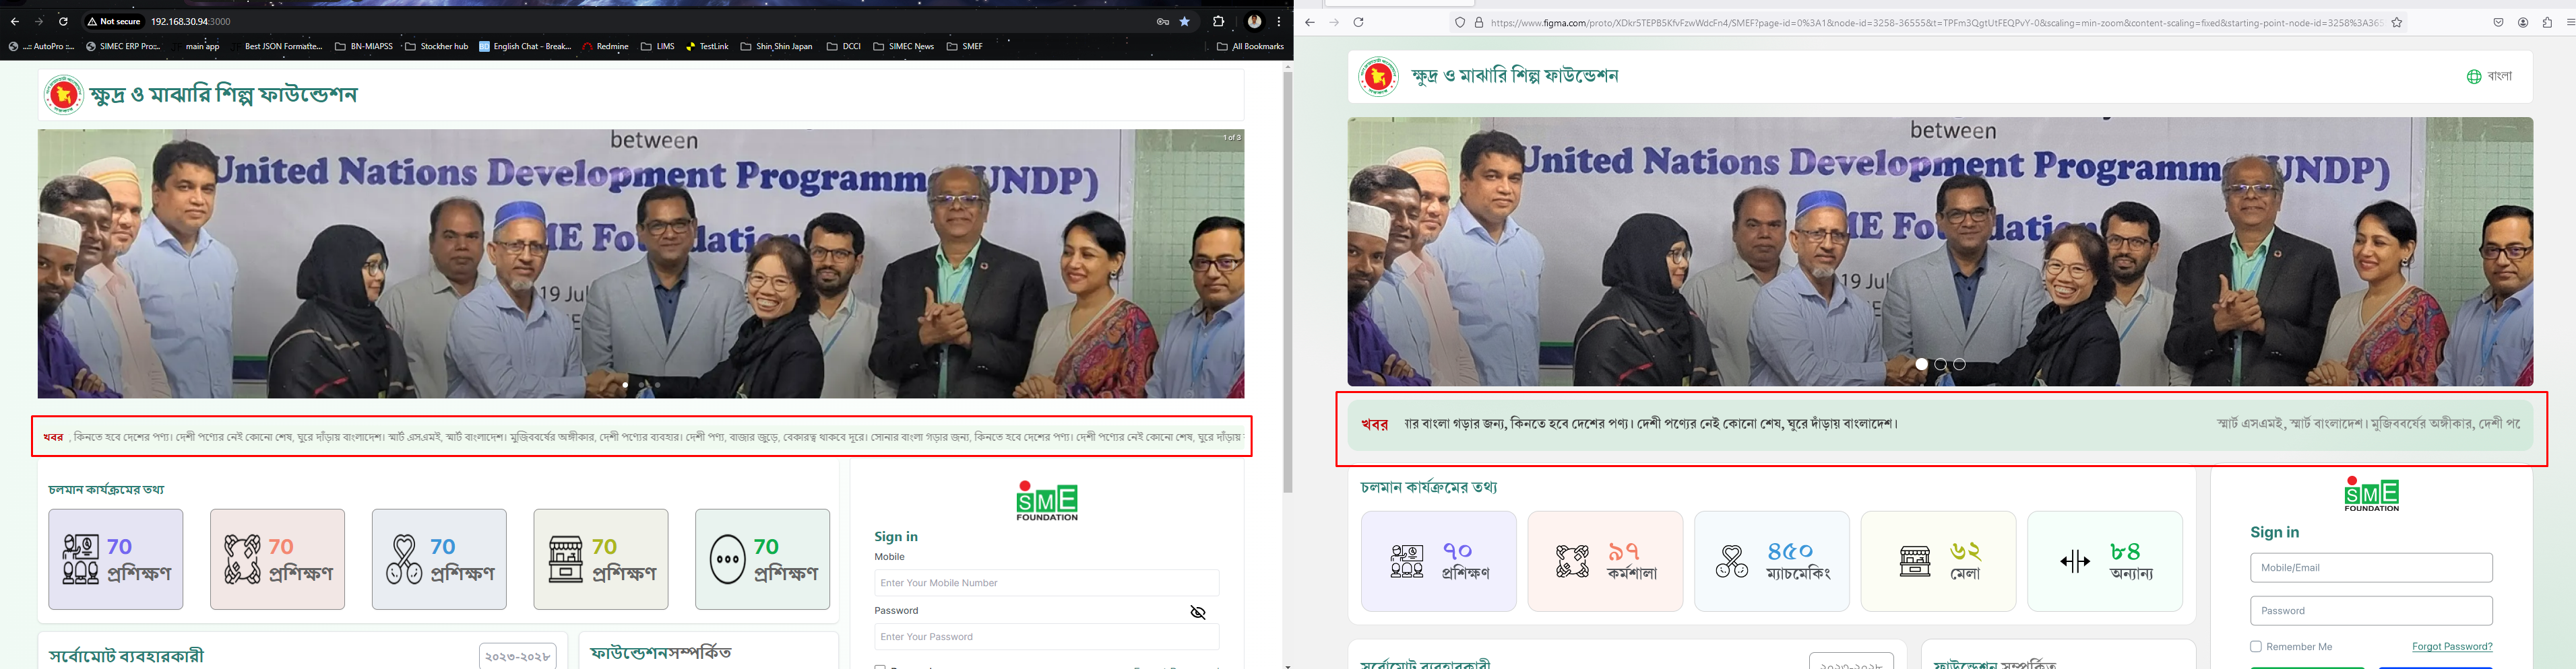Click the Forgot Password? link

pyautogui.click(x=2452, y=647)
